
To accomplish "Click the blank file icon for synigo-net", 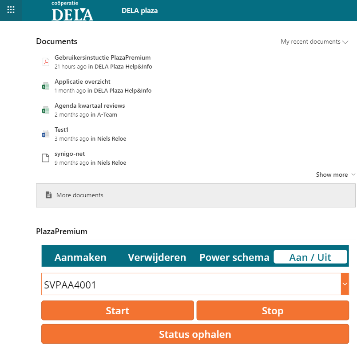I will (x=46, y=158).
